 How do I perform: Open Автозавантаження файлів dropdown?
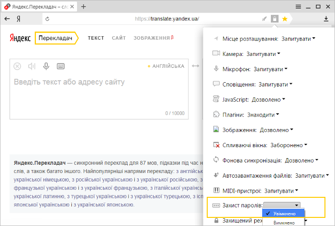click(312, 176)
